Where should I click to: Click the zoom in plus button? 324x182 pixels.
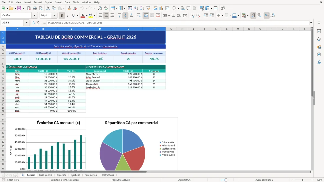pos(313,180)
